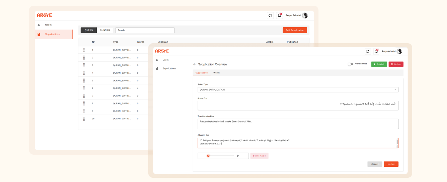Open Users label in the front window sidebar
This screenshot has height=182, width=447.
click(x=166, y=60)
